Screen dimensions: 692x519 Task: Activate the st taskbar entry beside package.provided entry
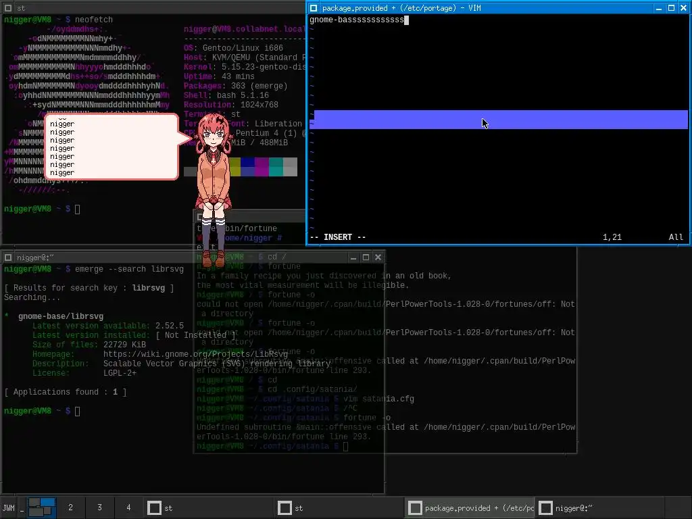339,508
